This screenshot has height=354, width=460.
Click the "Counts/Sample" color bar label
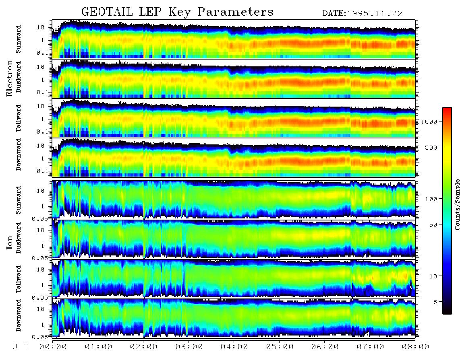click(x=457, y=204)
